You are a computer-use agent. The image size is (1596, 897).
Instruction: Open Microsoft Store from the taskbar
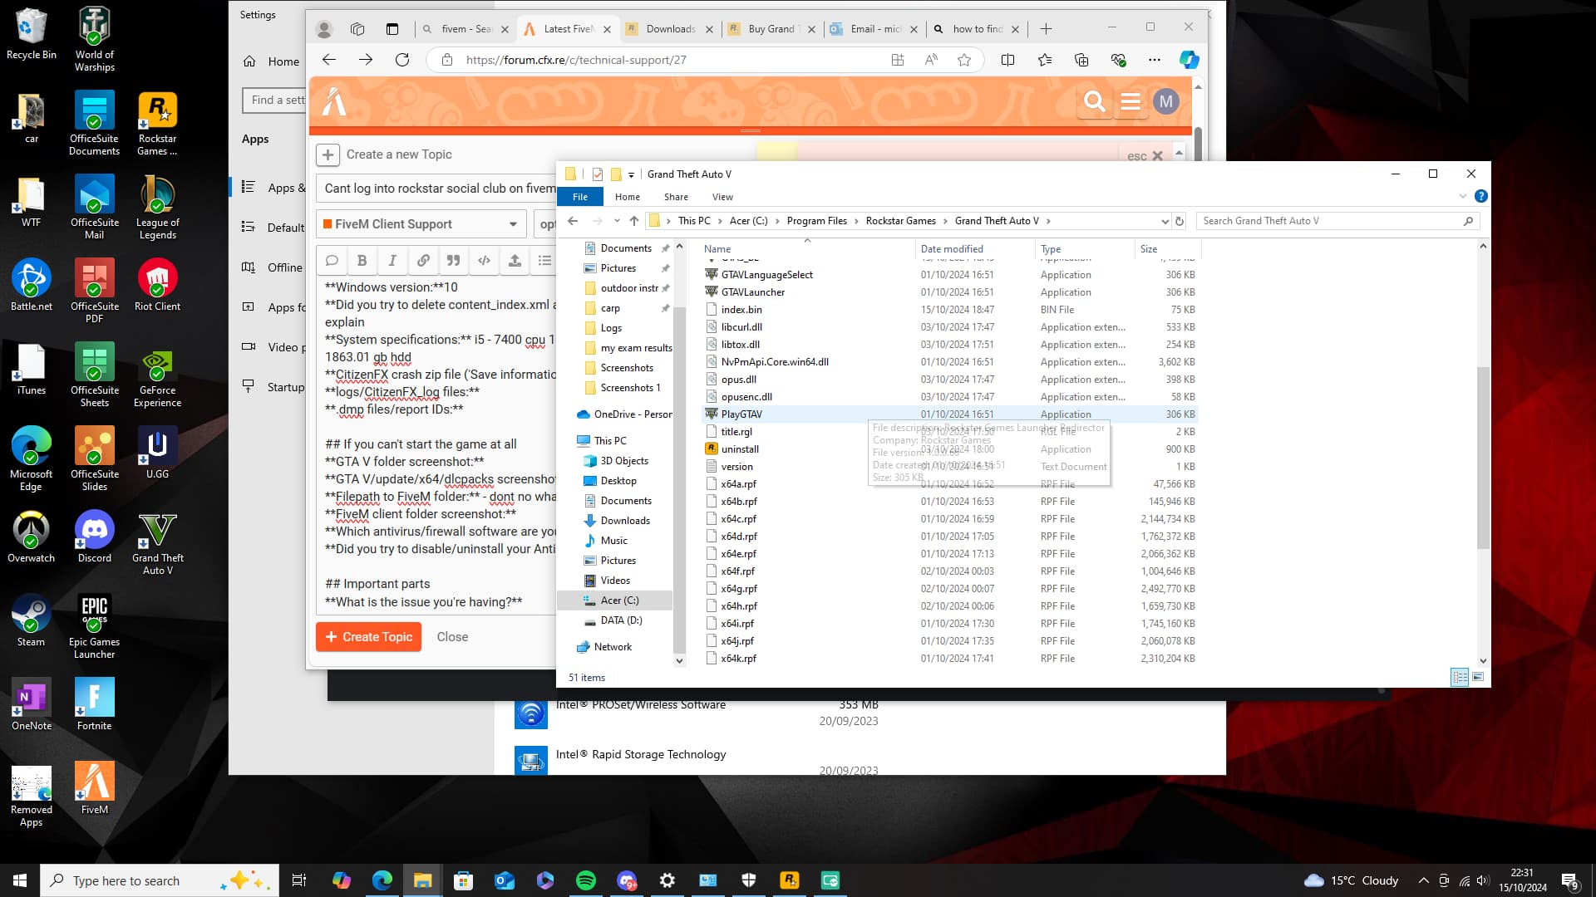click(464, 880)
